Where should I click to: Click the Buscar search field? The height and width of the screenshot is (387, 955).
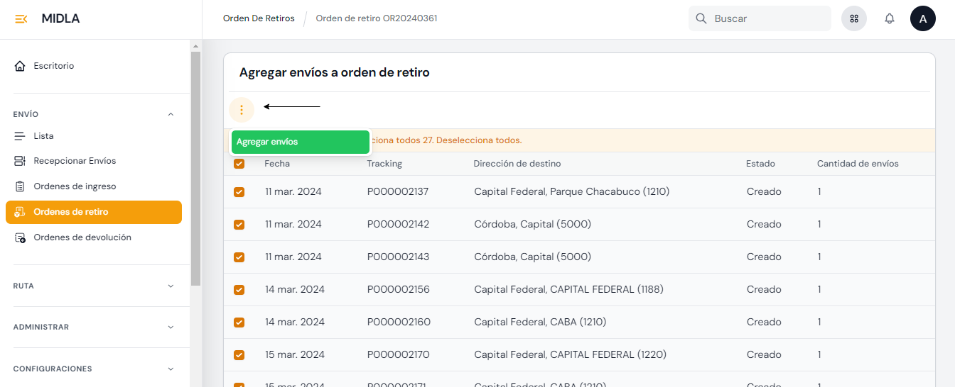(767, 19)
